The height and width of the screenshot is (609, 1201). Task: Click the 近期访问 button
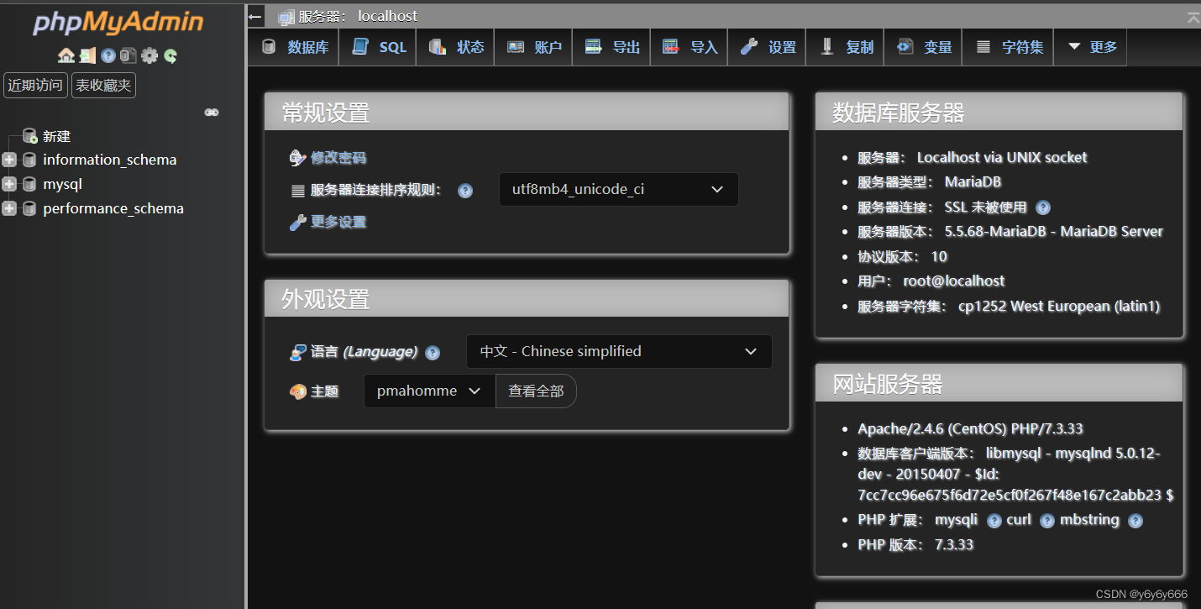pos(35,86)
